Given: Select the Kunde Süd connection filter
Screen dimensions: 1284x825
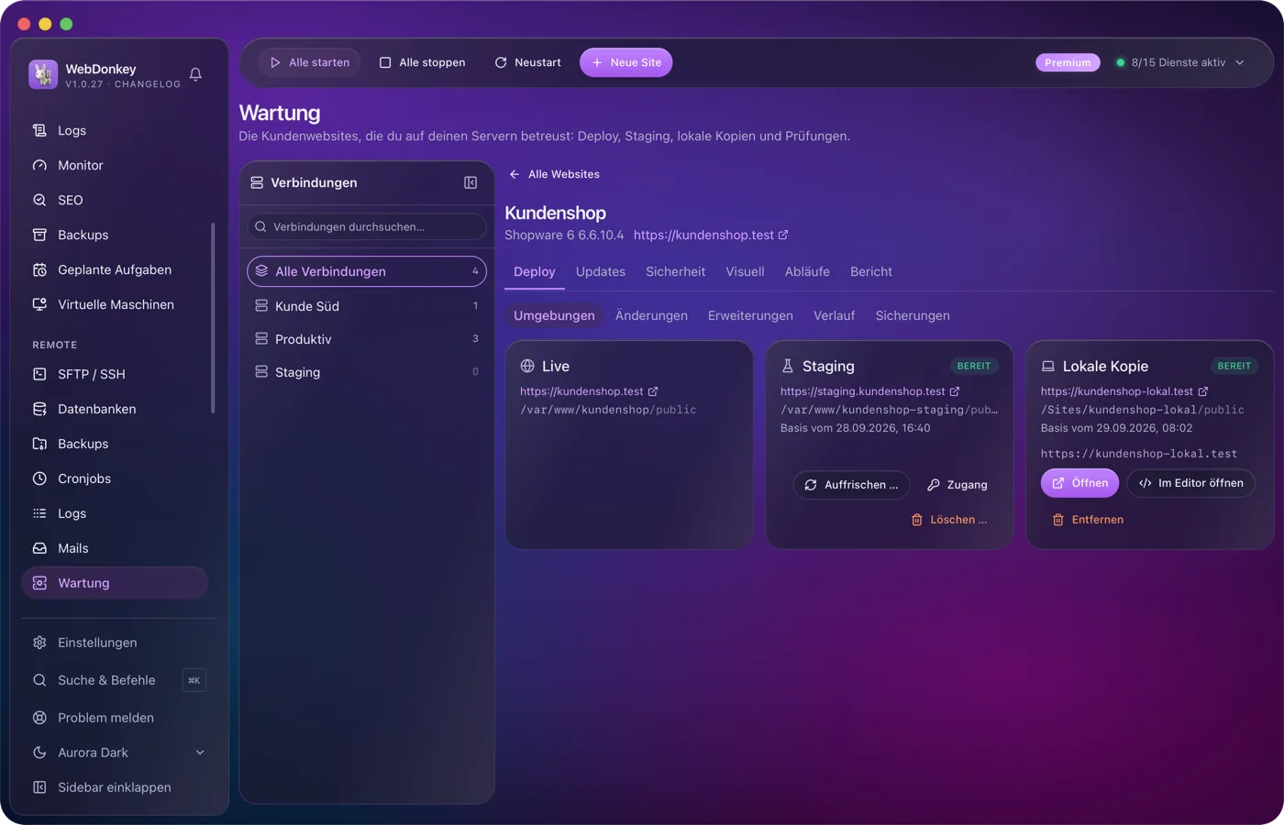Looking at the screenshot, I should [x=367, y=306].
